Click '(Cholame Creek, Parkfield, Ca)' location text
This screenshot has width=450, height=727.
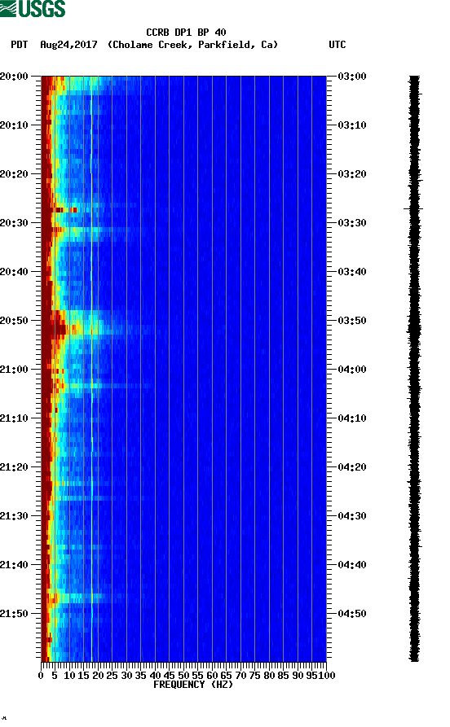click(x=192, y=45)
